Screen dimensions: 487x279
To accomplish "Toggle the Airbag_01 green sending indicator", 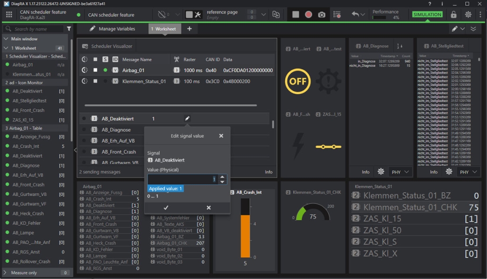I will (105, 70).
